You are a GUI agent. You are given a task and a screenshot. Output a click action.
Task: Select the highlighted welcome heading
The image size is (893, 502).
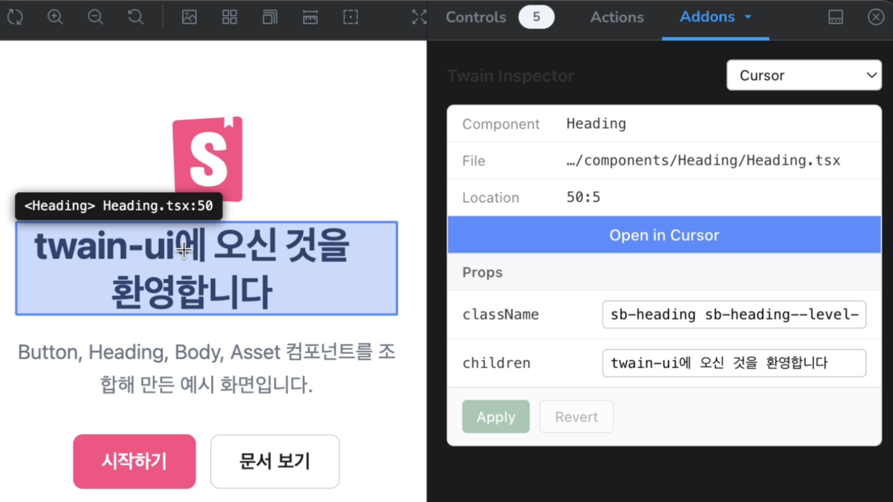pyautogui.click(x=206, y=268)
